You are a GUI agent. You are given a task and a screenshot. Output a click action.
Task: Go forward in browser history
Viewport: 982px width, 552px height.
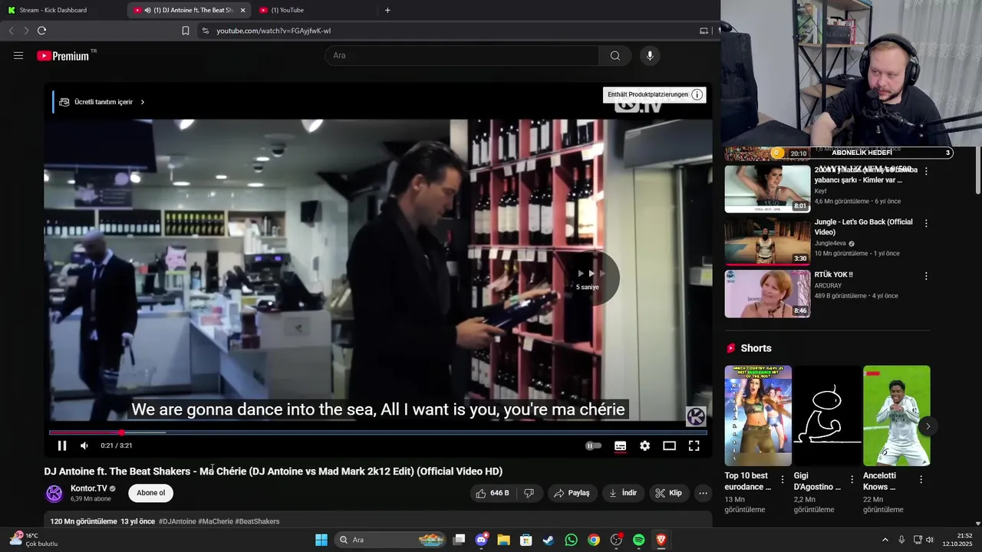[25, 31]
